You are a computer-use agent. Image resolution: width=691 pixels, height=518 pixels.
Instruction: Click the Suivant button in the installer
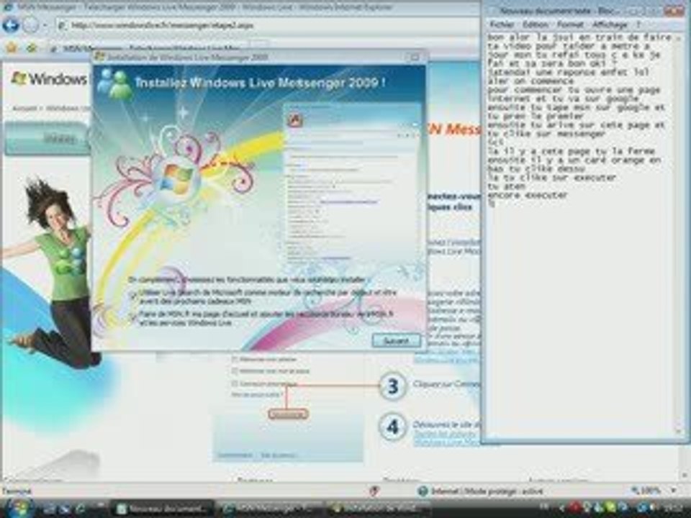(x=396, y=340)
